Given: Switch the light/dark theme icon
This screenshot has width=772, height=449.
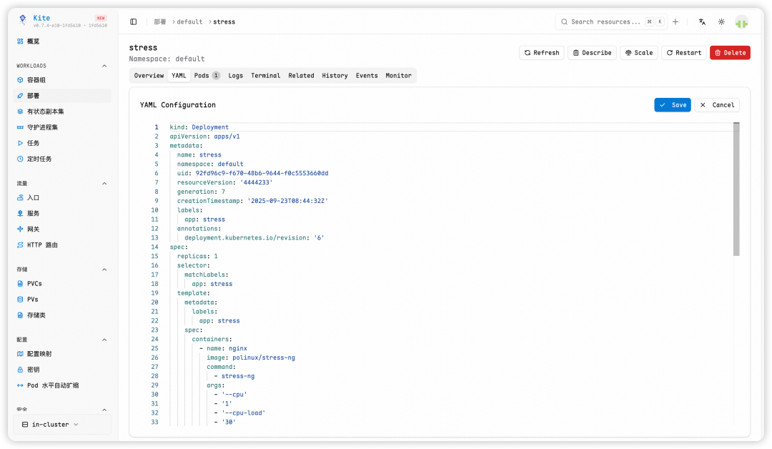Looking at the screenshot, I should [721, 22].
